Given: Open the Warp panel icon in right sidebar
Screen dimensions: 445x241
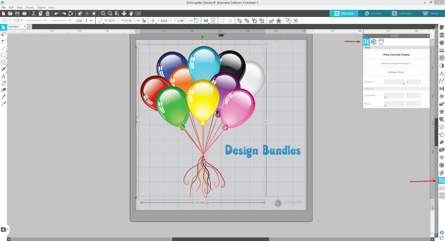Looking at the screenshot, I should tap(442, 180).
